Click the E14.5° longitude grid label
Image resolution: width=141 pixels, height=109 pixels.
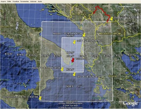point(21,55)
